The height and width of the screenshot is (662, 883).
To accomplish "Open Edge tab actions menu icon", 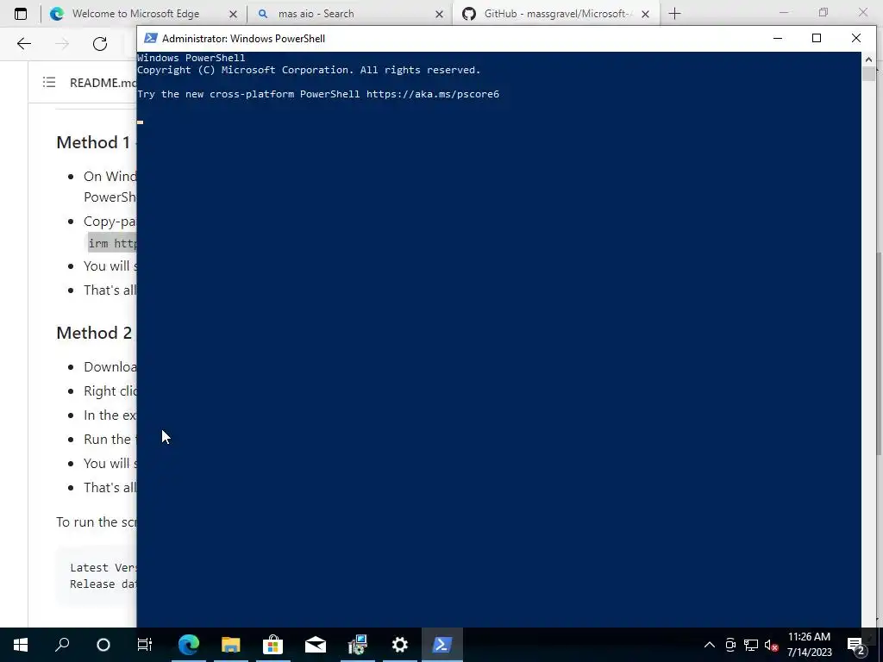I will click(21, 14).
